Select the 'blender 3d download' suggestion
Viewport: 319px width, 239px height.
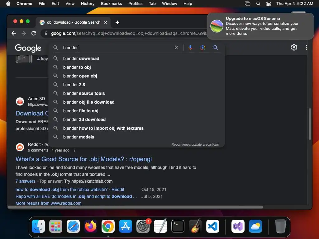[x=137, y=120]
